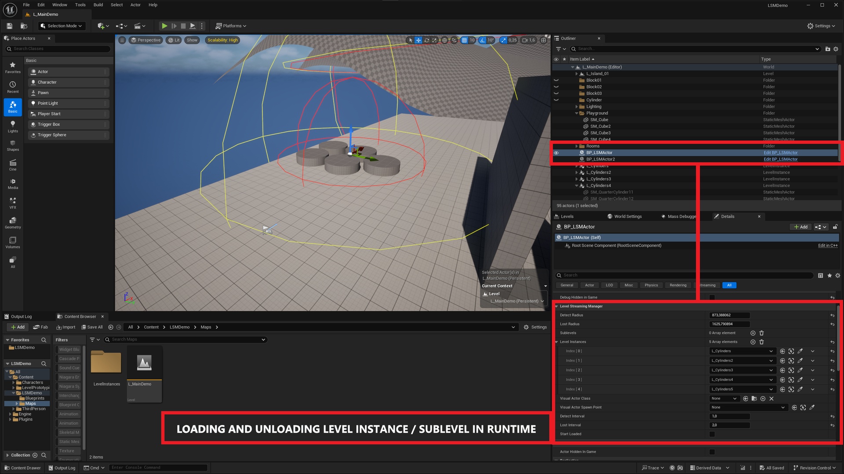
Task: Click the Edit in C++ link
Action: coord(828,245)
